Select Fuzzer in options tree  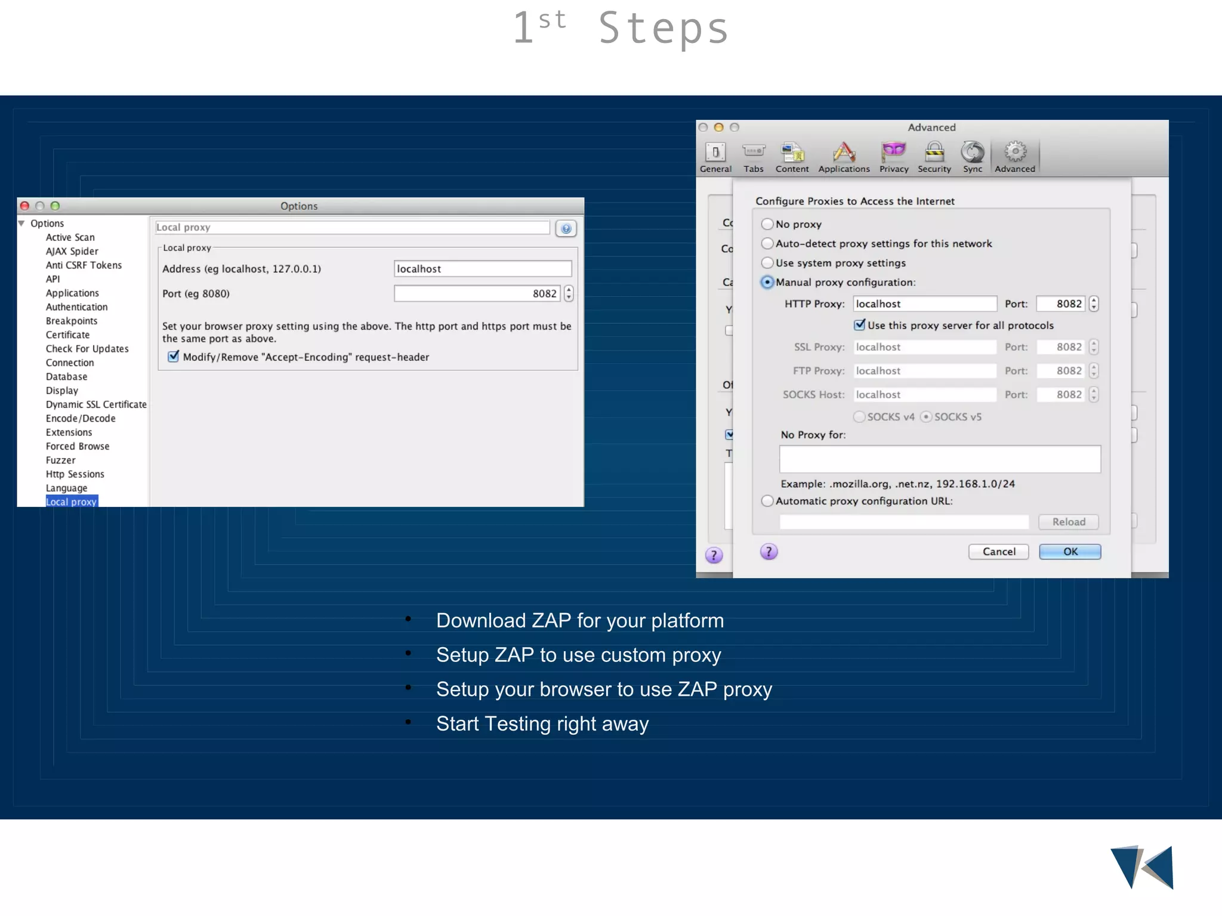tap(61, 460)
